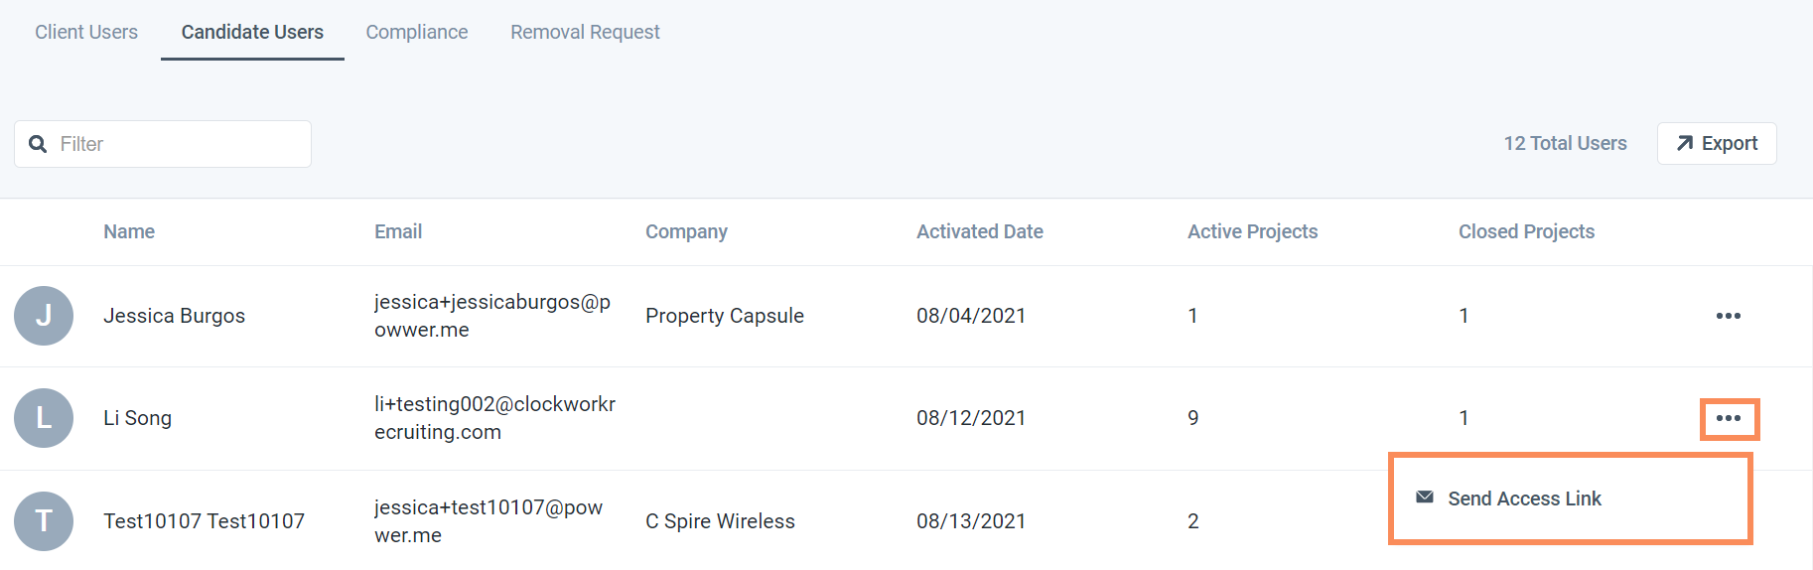Open the actions menu for Jessica Burgos
This screenshot has width=1813, height=570.
[x=1728, y=316]
